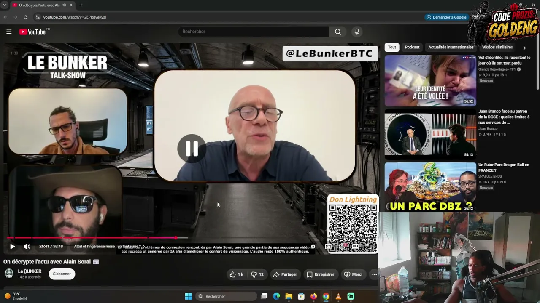Open video player settings gear
The width and height of the screenshot is (540, 303).
coord(343,247)
